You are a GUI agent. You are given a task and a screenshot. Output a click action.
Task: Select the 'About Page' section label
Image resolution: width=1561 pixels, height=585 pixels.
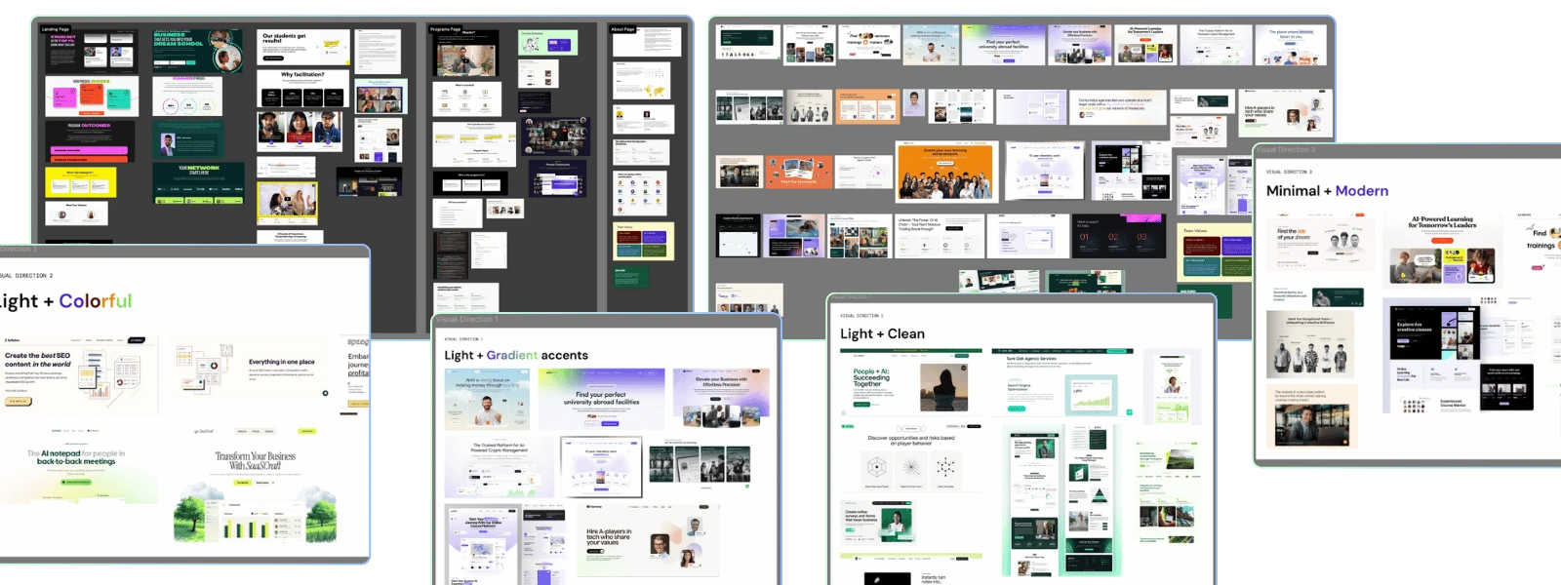(x=622, y=29)
